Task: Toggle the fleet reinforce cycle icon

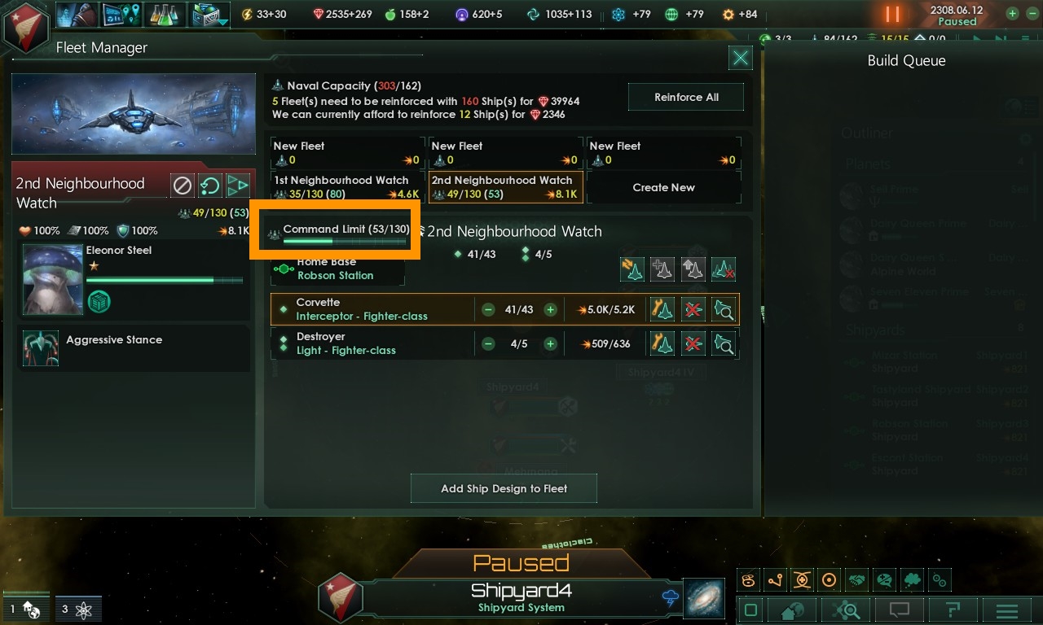Action: [x=209, y=186]
